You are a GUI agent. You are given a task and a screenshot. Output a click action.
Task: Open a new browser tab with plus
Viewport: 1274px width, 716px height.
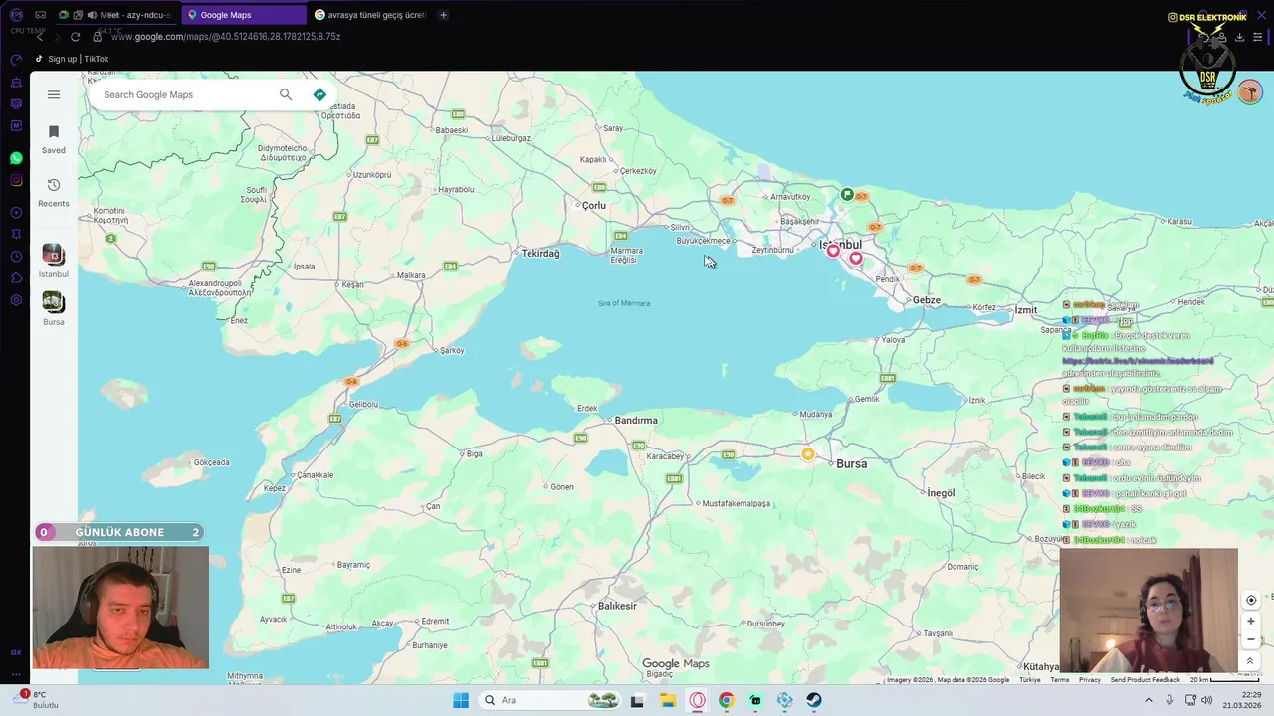[x=443, y=15]
